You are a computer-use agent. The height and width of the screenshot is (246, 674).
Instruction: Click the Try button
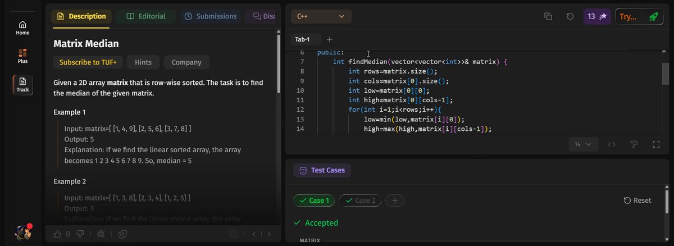click(x=629, y=16)
